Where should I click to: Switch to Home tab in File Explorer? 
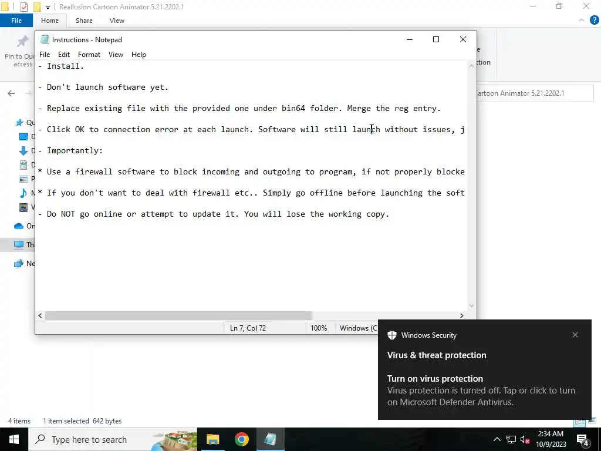pos(50,21)
